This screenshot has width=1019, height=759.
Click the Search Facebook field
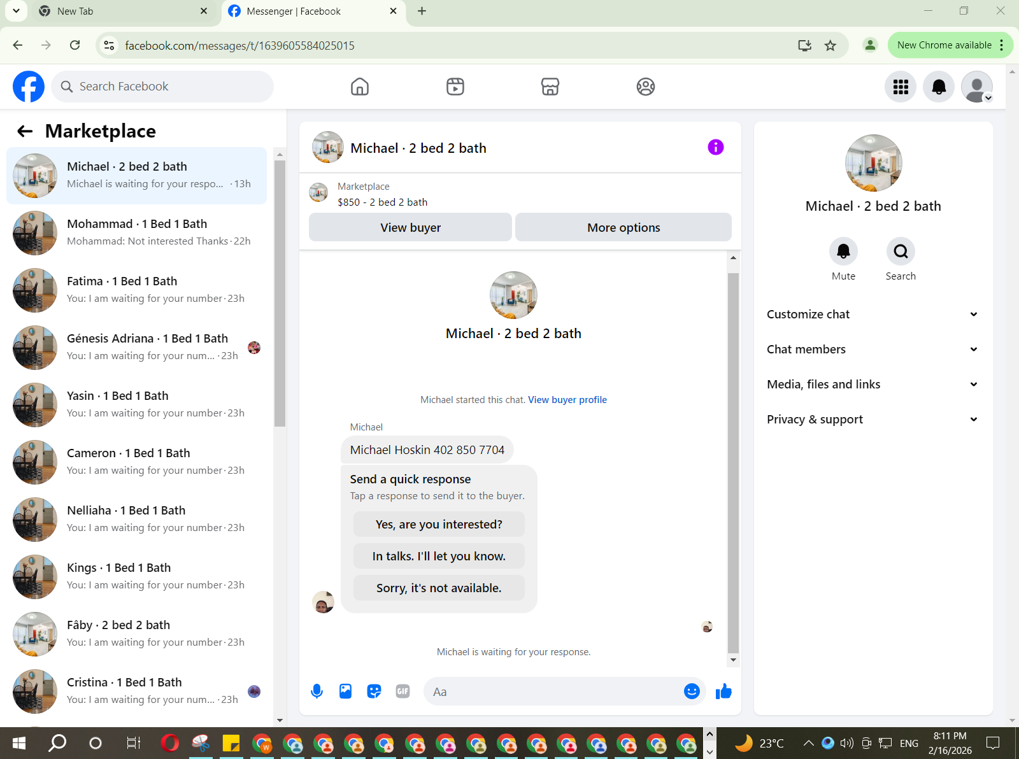click(162, 87)
